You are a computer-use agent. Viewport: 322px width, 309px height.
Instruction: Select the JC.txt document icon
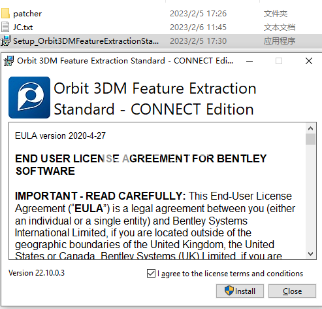tap(5, 27)
